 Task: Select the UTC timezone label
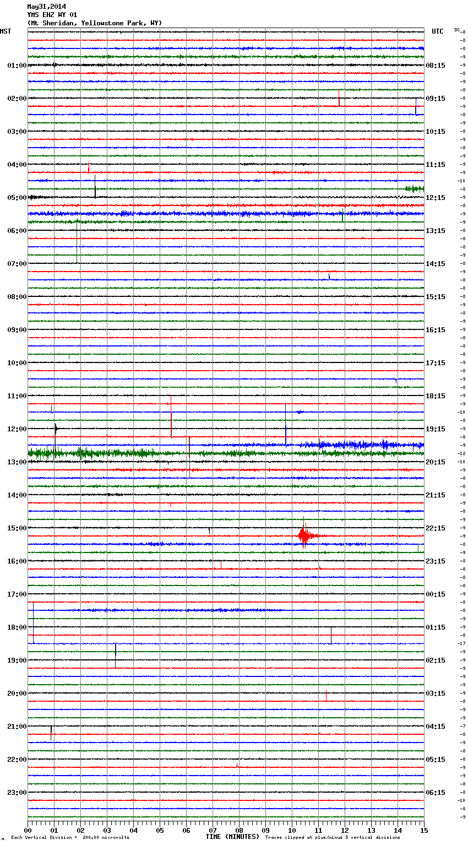[437, 31]
